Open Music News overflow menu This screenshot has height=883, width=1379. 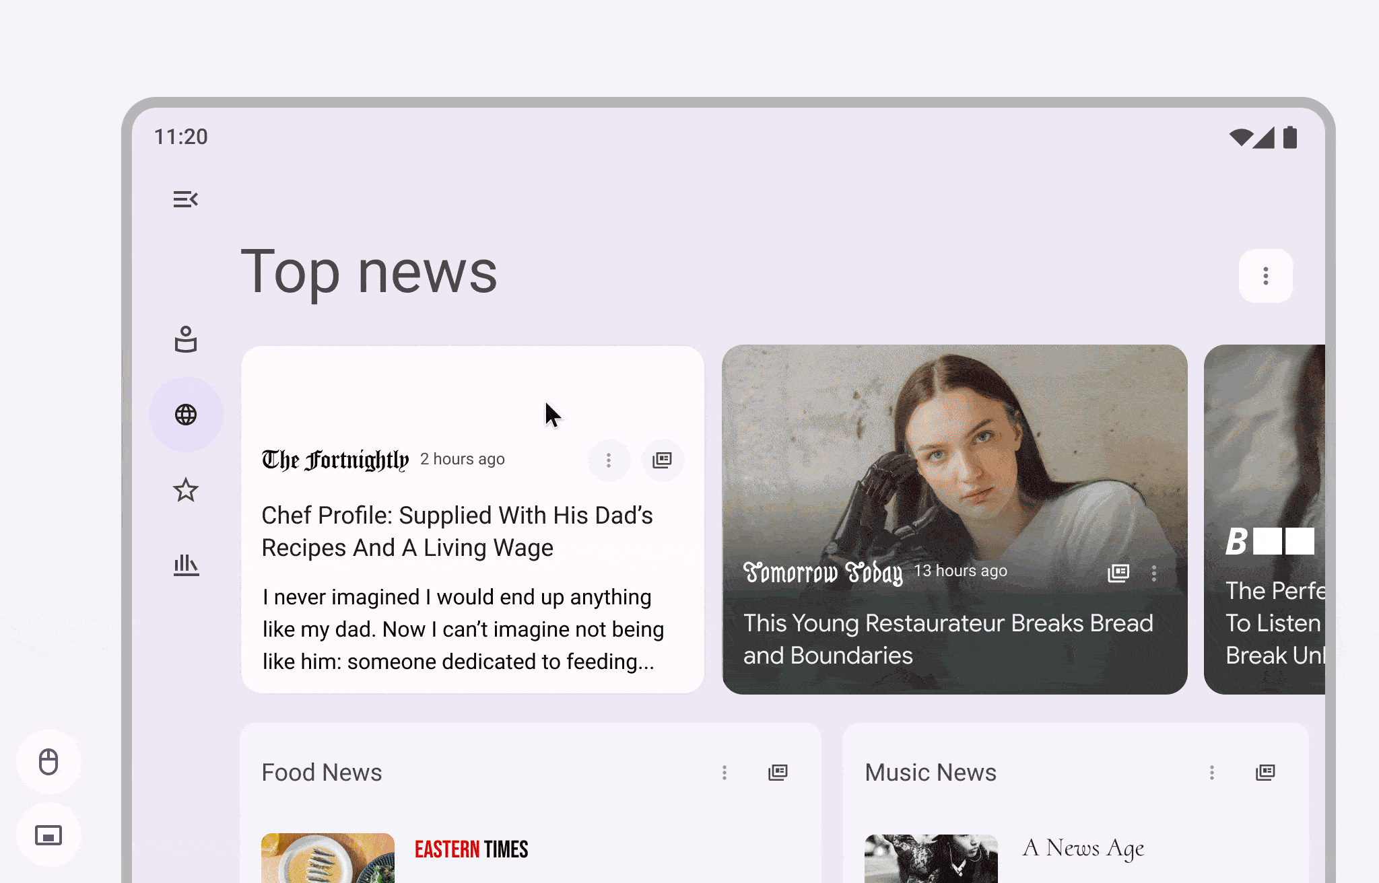click(1212, 773)
